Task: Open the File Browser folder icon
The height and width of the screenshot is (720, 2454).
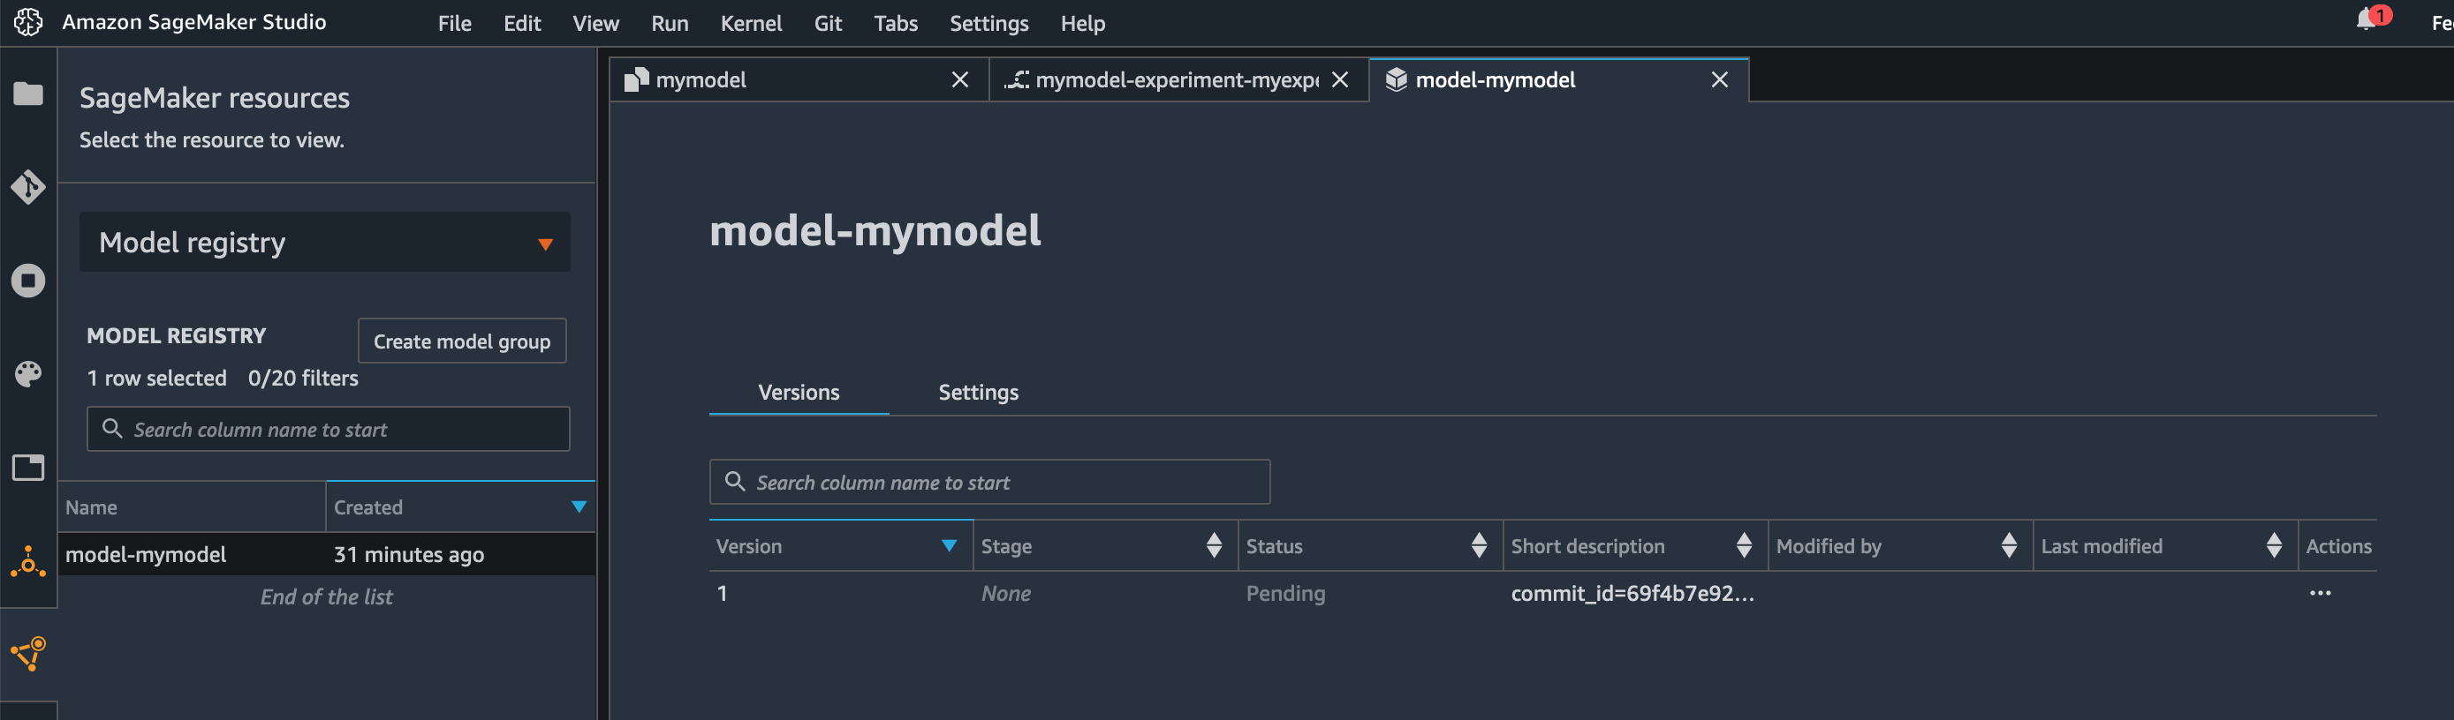Action: click(x=27, y=94)
